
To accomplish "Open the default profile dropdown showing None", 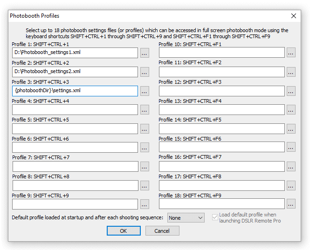I will (186, 218).
